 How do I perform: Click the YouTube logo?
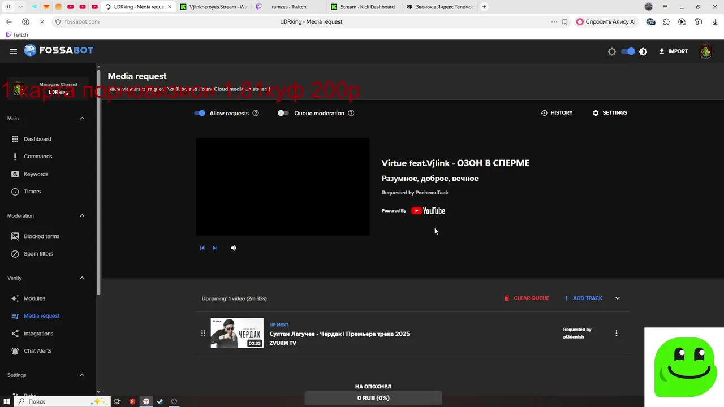pos(428,211)
